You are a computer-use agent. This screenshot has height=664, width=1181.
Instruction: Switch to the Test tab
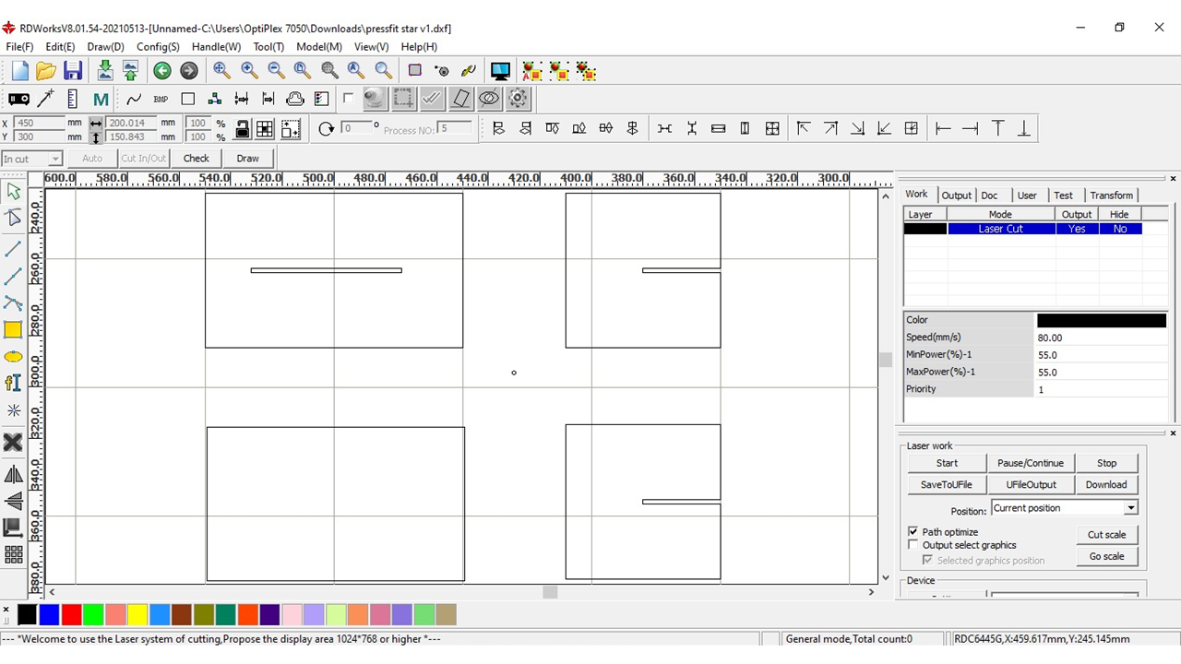tap(1063, 196)
